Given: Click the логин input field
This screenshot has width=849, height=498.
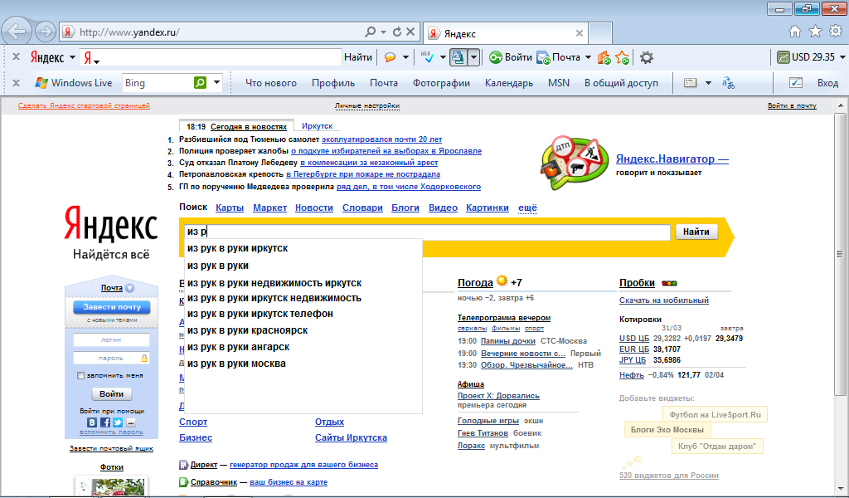Looking at the screenshot, I should tap(112, 340).
